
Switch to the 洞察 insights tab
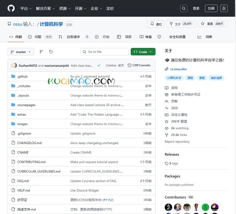coord(205,37)
